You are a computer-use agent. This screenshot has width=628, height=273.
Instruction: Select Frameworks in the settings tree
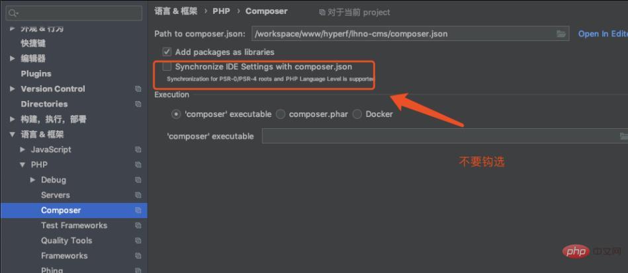(64, 256)
